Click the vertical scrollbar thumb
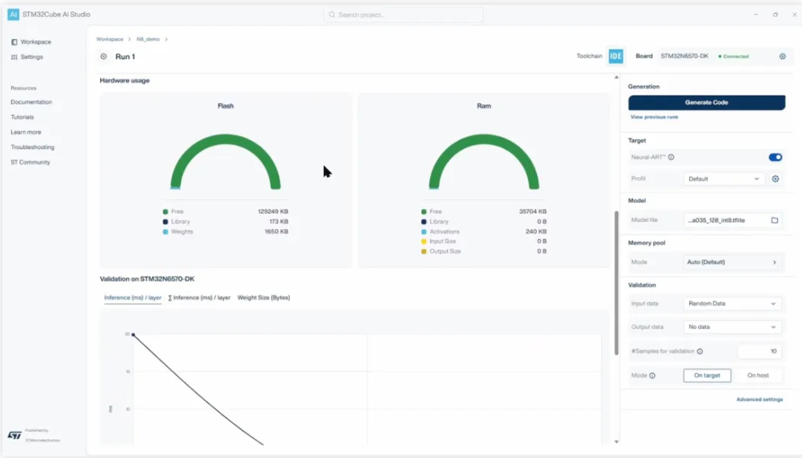 point(616,282)
